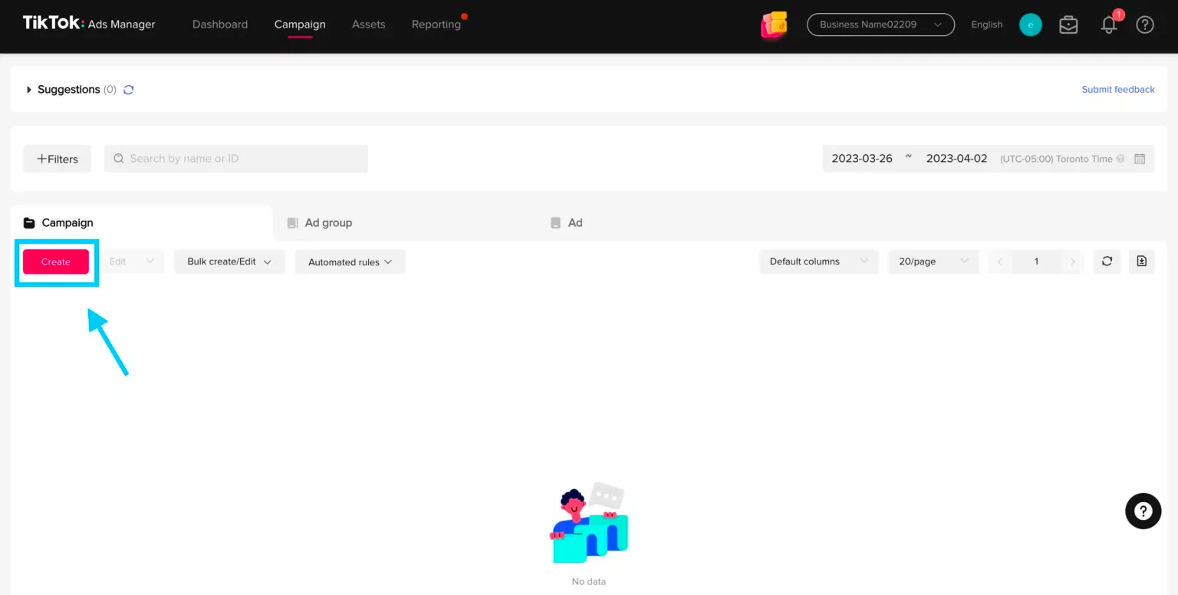Click the floating help button at bottom right
The image size is (1178, 595).
[x=1143, y=511]
